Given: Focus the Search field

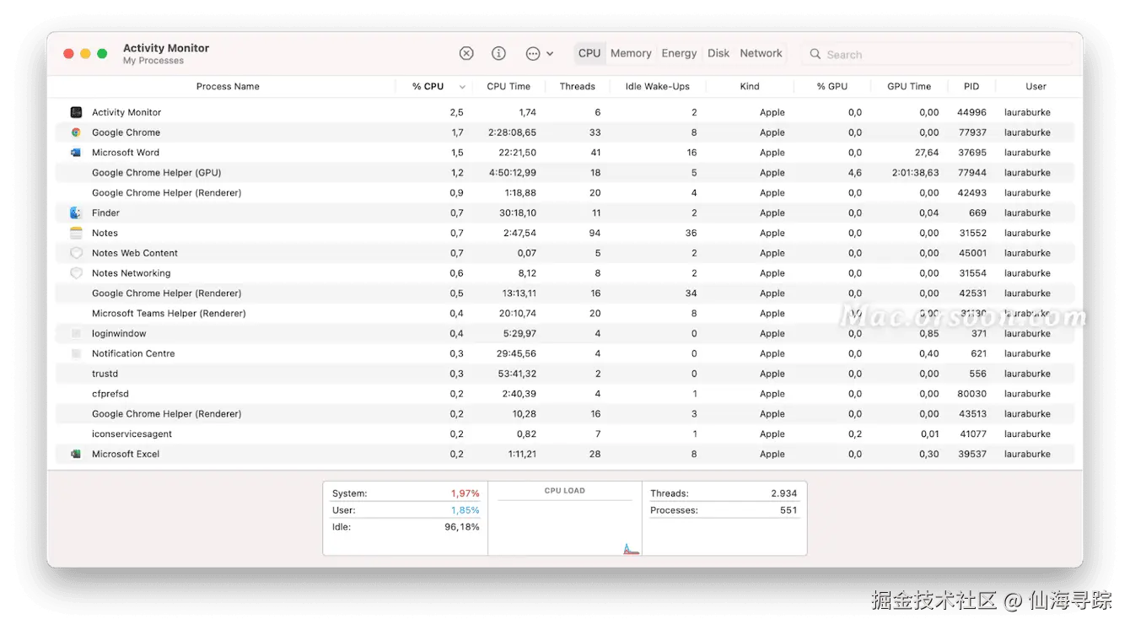Looking at the screenshot, I should (x=937, y=54).
